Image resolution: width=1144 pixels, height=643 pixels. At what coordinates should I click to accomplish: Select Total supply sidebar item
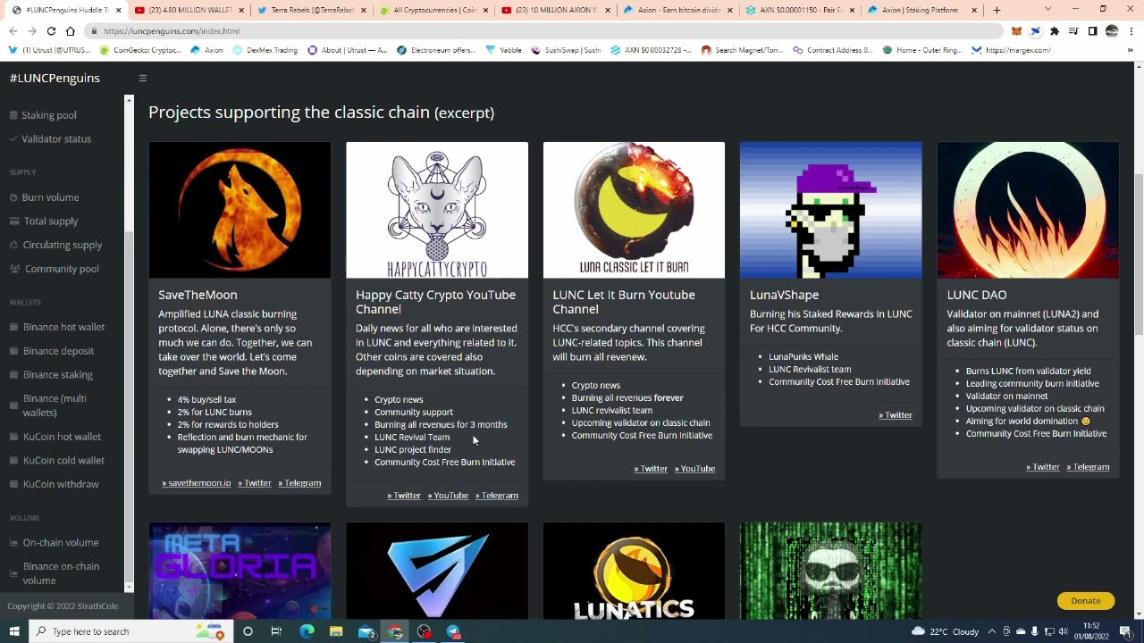(50, 221)
